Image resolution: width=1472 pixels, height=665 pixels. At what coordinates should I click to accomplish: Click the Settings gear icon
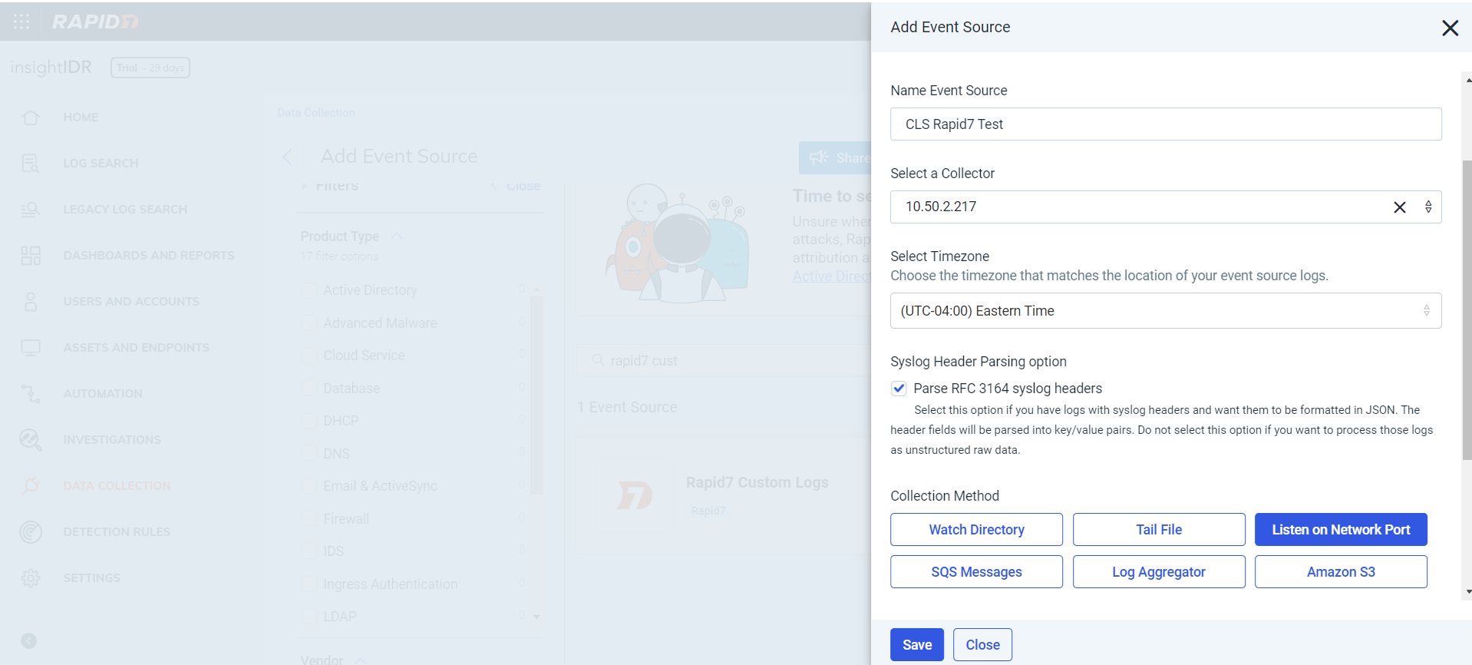tap(31, 578)
